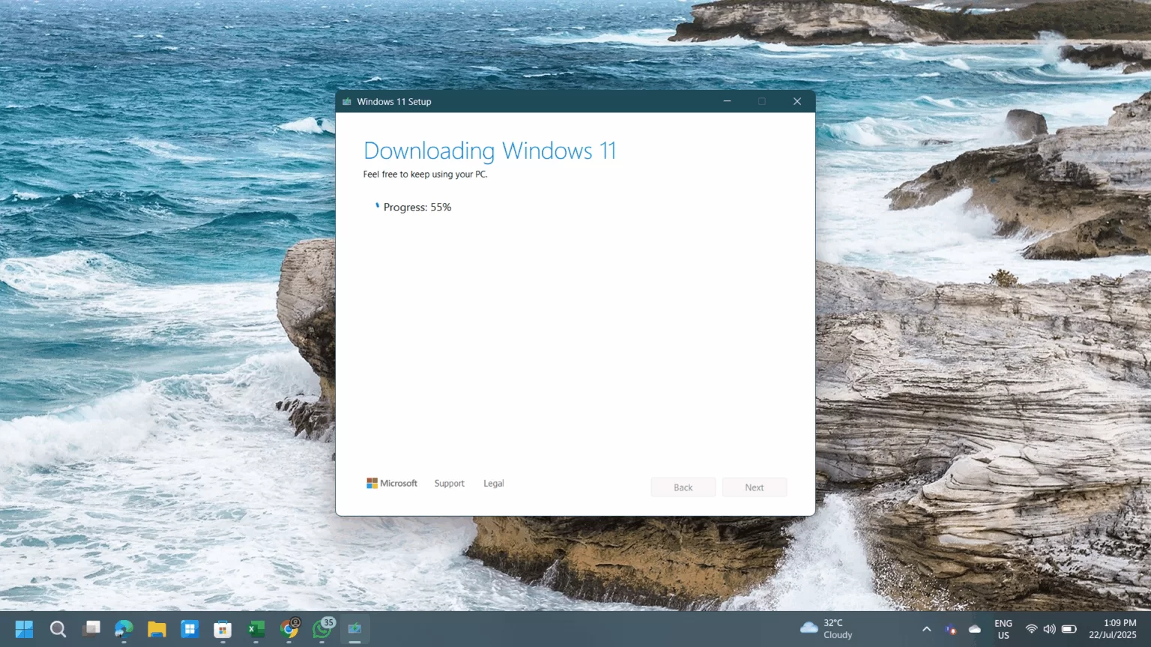Open Google Chrome
Screen dimensions: 1151x647
tap(288, 629)
